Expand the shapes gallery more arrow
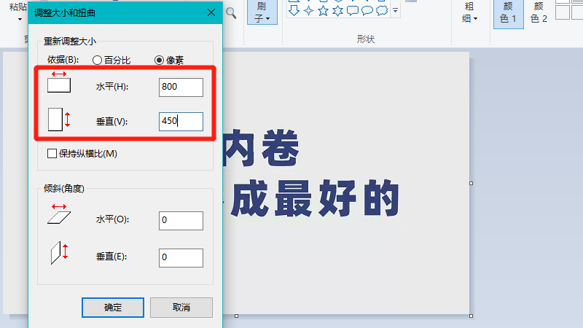 click(x=395, y=11)
